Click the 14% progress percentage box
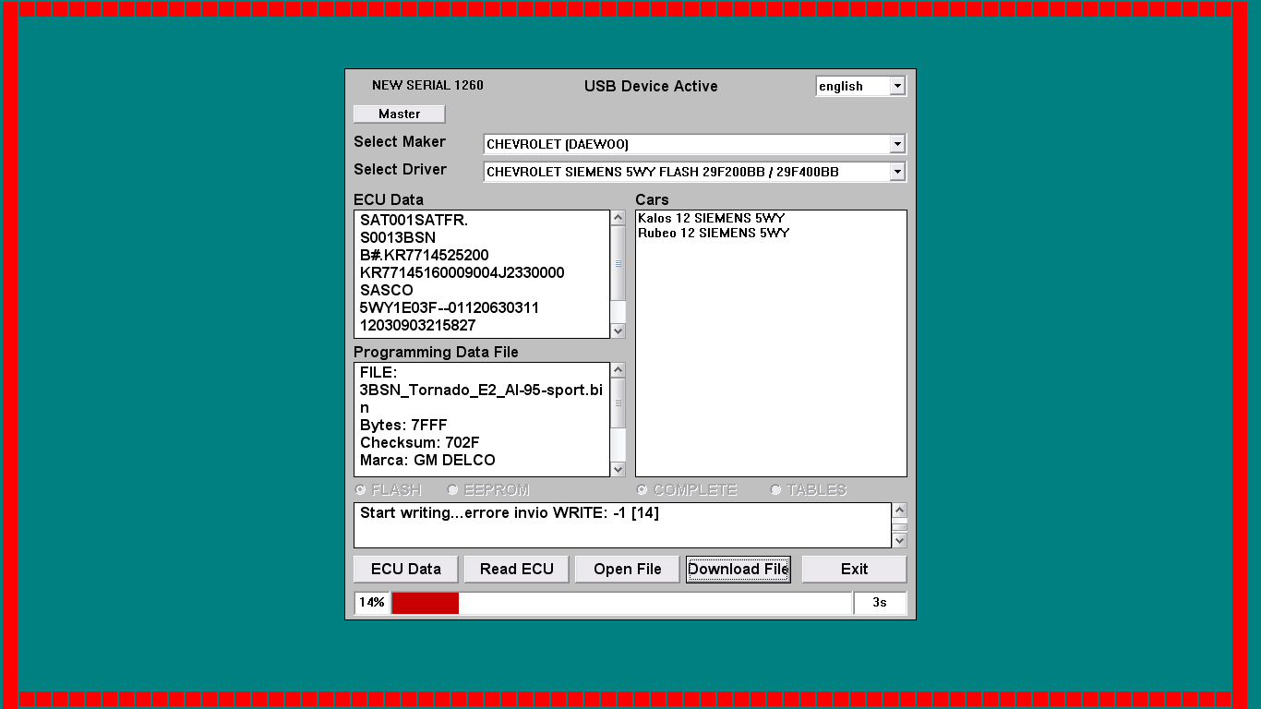Screen dimensions: 1261x709 click(372, 603)
